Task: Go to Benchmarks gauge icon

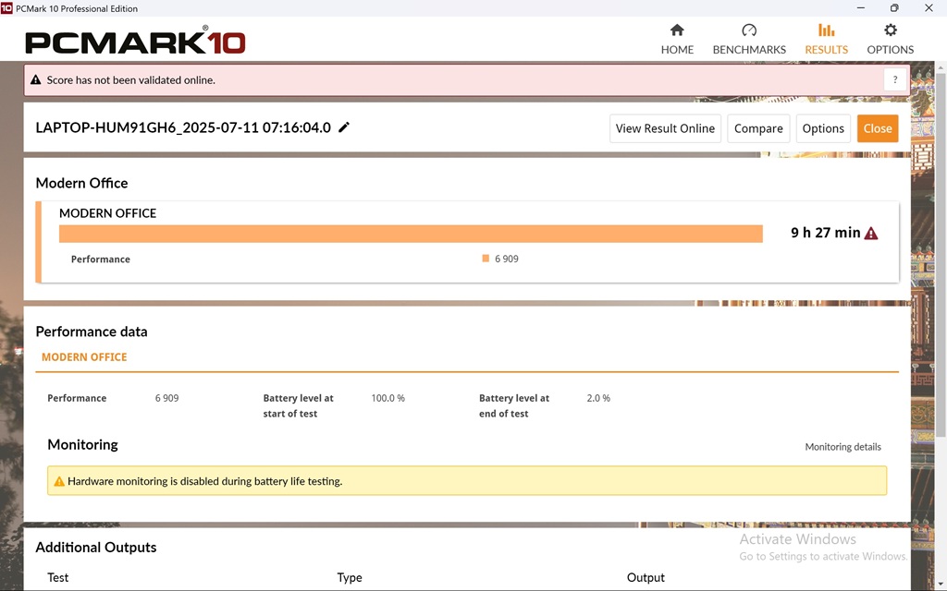Action: pos(749,30)
